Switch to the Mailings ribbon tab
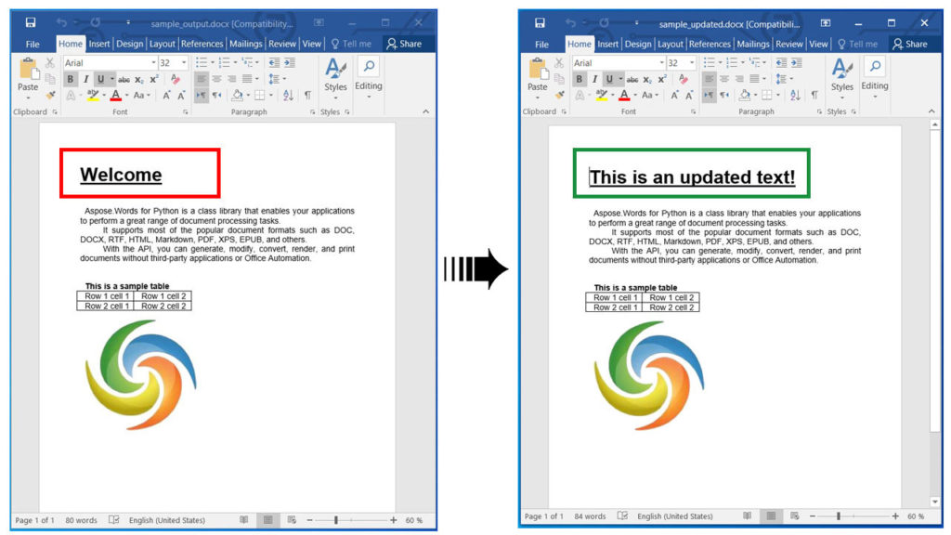Viewport: 951px width, 535px height. pyautogui.click(x=247, y=44)
